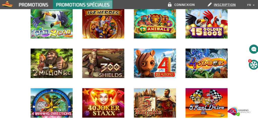This screenshot has height=119, width=258.
Task: Open the green wheel widget icon
Action: tap(253, 65)
